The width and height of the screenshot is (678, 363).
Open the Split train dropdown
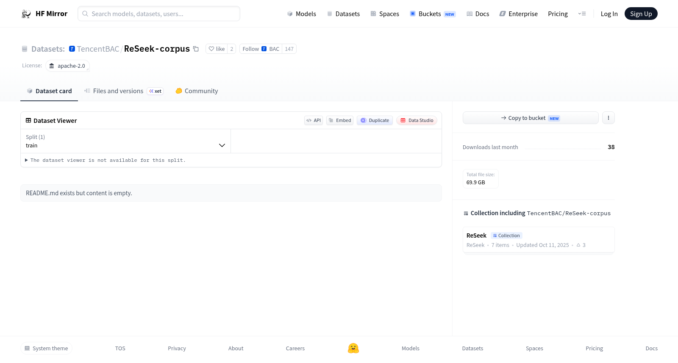pos(125,141)
